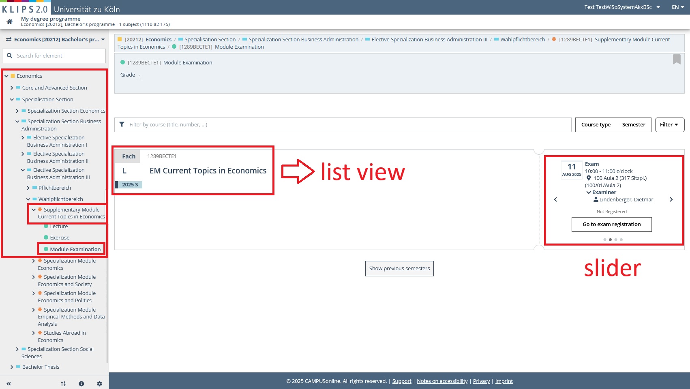This screenshot has width=690, height=389.
Task: Open the Filter dropdown
Action: [x=669, y=125]
